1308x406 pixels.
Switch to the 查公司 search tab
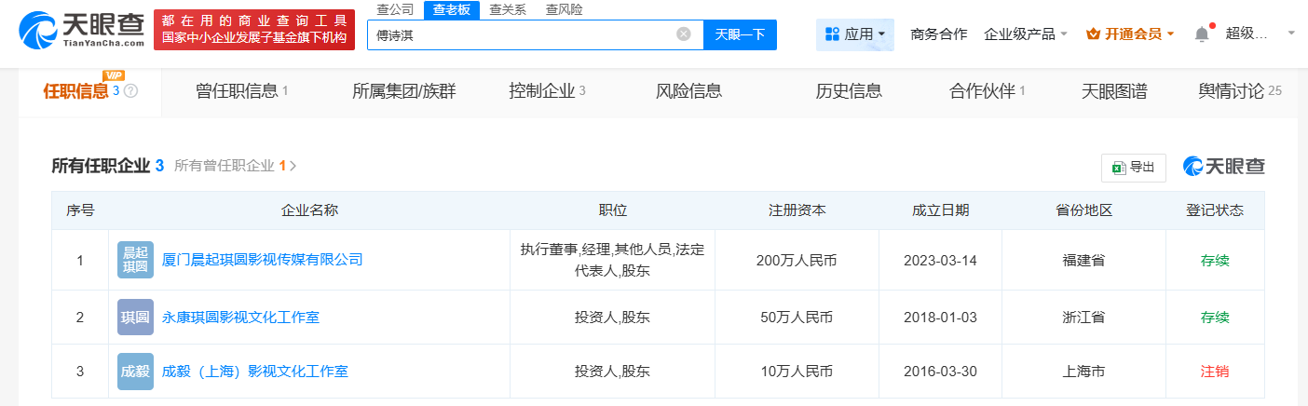coord(395,9)
